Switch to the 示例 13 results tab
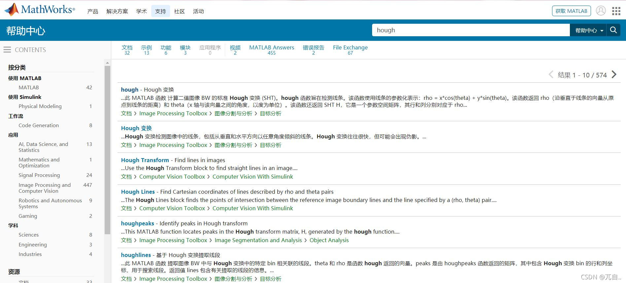Viewport: 626px width, 283px height. click(x=146, y=50)
